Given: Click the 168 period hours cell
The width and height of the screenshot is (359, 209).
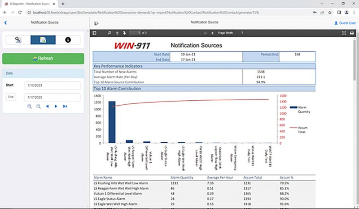Looking at the screenshot, I should (x=297, y=54).
